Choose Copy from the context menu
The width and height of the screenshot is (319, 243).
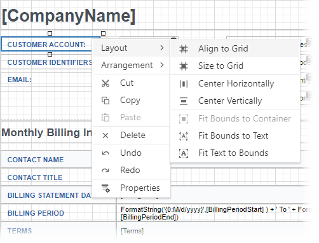click(x=131, y=101)
